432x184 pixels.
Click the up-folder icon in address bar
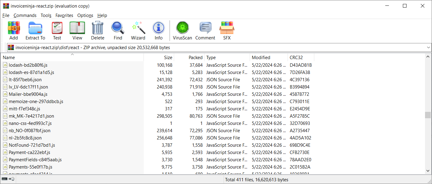pyautogui.click(x=11, y=47)
